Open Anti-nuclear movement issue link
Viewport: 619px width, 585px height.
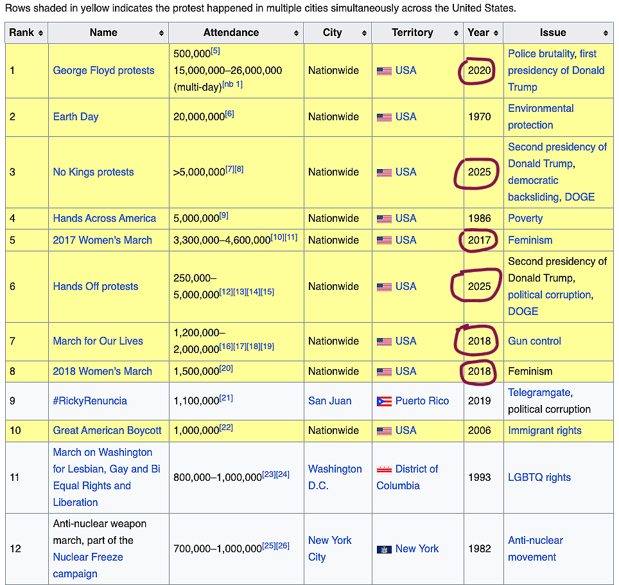(536, 548)
